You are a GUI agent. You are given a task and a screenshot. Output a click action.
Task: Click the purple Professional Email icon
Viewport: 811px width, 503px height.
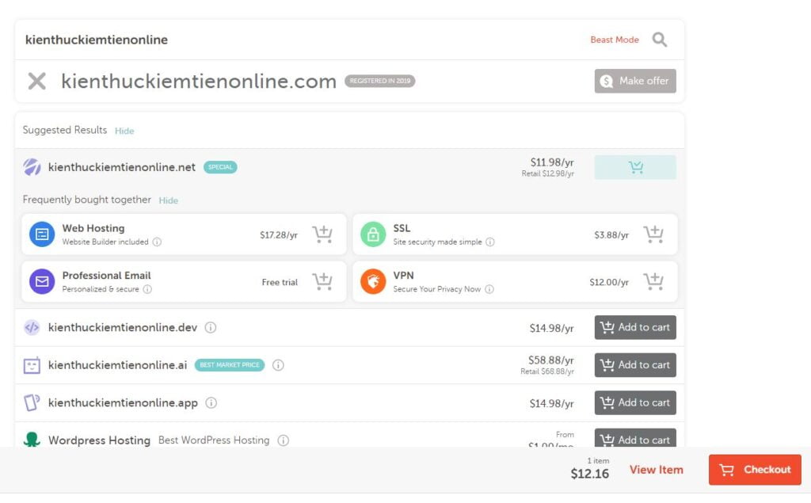pos(42,281)
